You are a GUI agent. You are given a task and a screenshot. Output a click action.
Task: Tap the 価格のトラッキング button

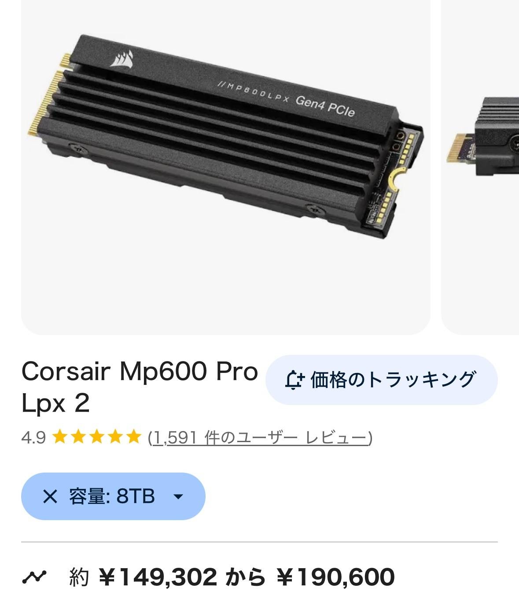click(x=381, y=380)
